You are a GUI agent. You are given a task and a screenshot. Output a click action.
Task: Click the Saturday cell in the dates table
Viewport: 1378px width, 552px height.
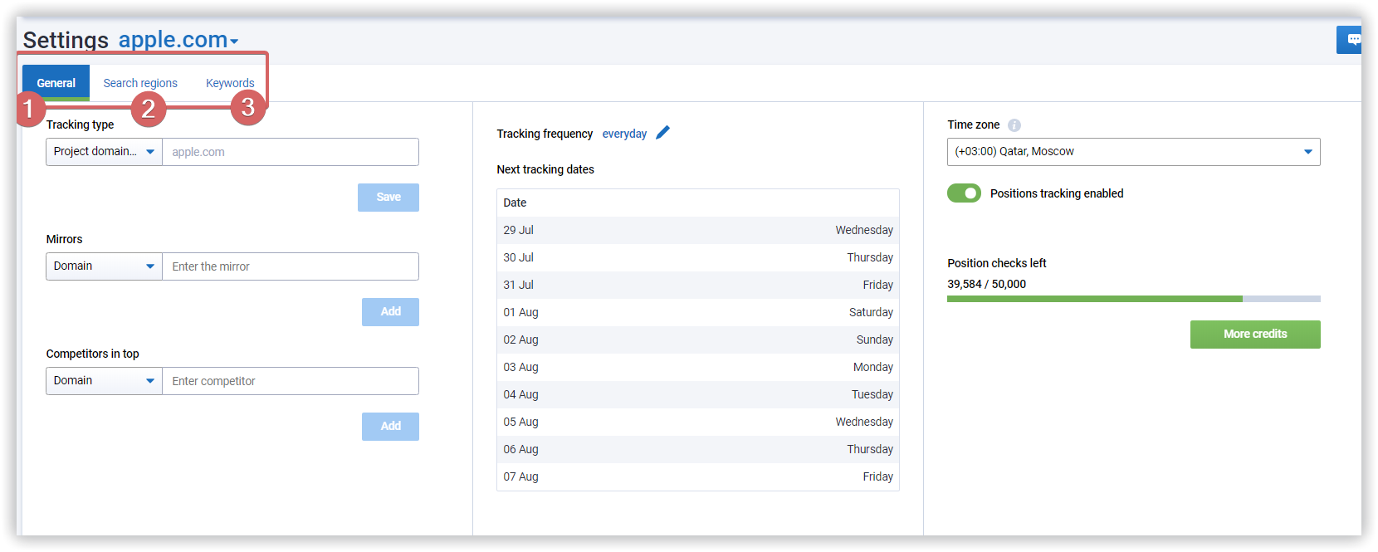coord(871,312)
